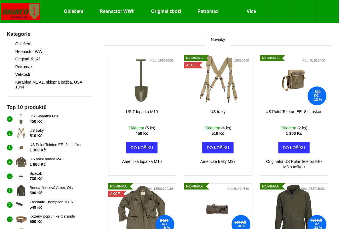Open the US T-lopatka M10 product card title
The height and width of the screenshot is (229, 343).
click(142, 112)
